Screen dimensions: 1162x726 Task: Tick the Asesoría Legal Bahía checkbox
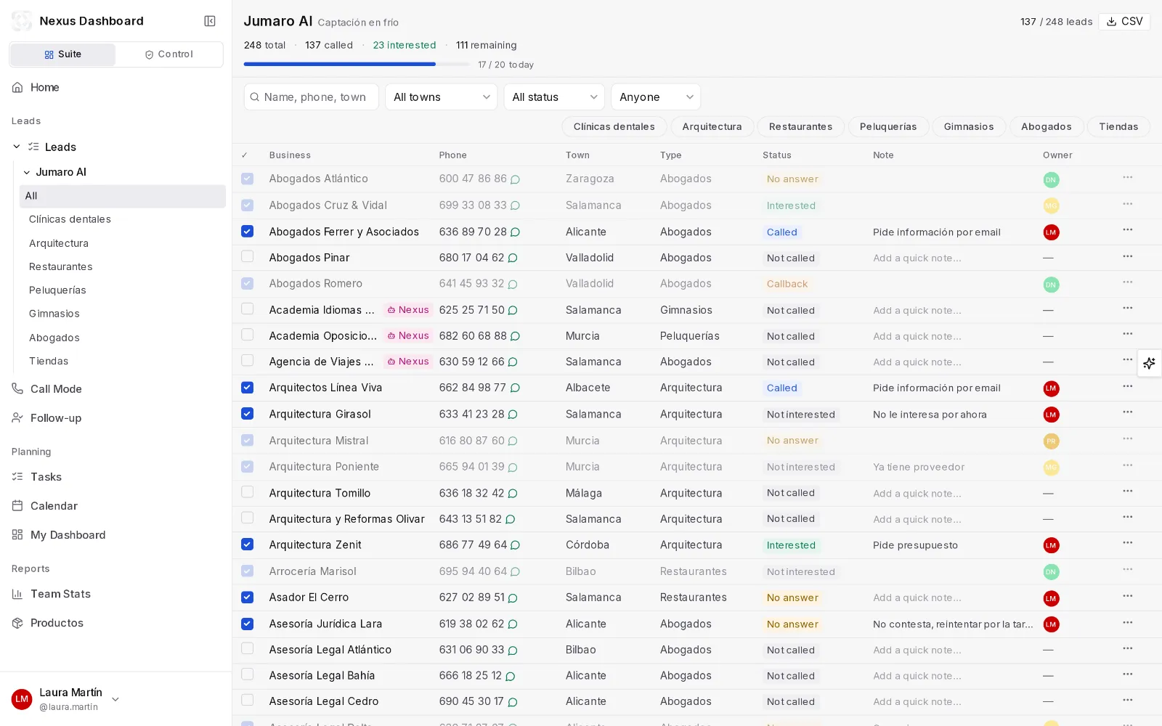[247, 674]
